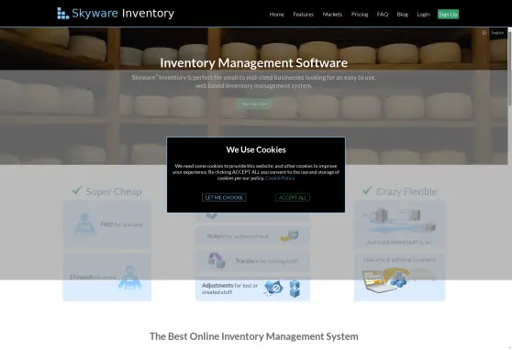Viewport: 512px width, 350px height.
Task: Click the warehouse buildings illustration
Action: 399,221
